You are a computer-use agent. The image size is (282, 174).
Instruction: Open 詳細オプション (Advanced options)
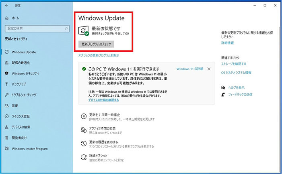98,156
